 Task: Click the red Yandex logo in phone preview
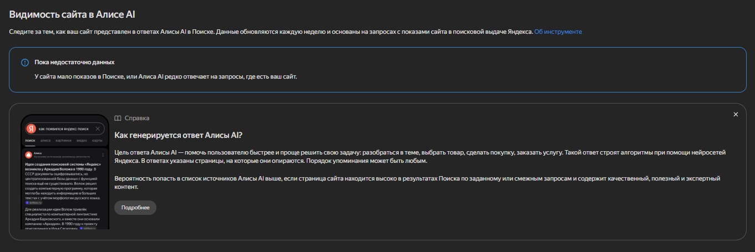tap(32, 128)
